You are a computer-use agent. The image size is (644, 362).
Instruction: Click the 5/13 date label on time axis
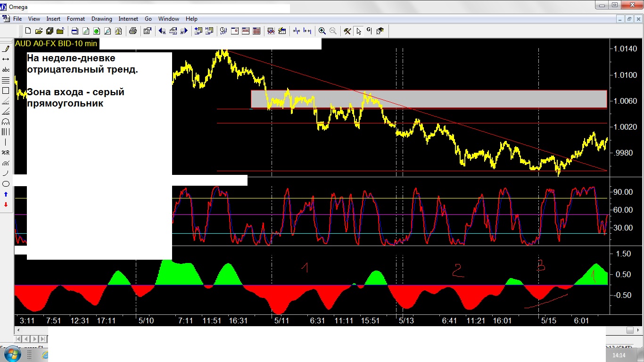point(406,321)
